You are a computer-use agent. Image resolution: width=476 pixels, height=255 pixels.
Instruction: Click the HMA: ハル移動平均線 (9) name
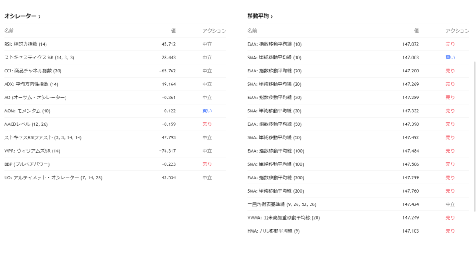click(x=274, y=231)
